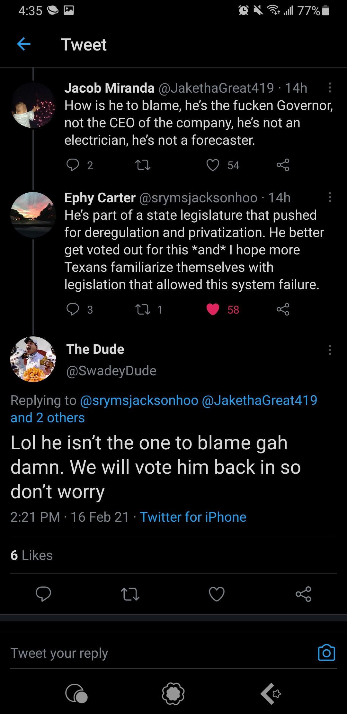Retweet Jacob Miranda's tweet
This screenshot has width=347, height=714.
click(143, 165)
